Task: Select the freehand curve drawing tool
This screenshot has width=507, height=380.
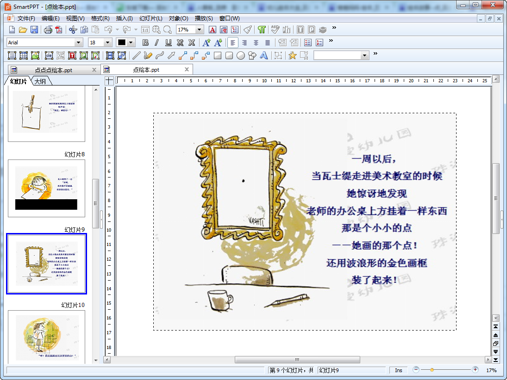Action: (160, 55)
